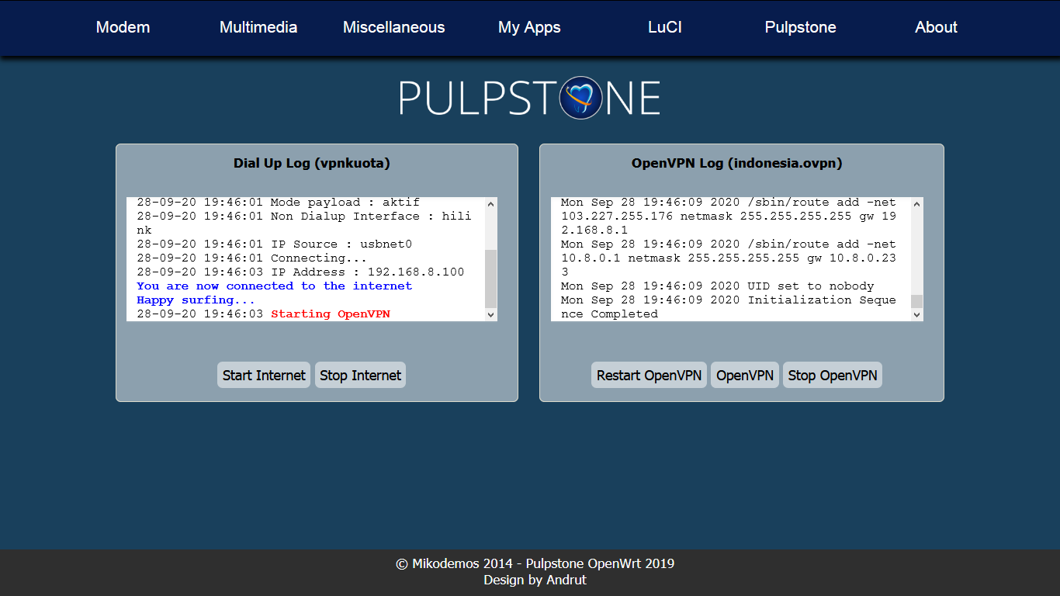Click the Dial Up Log scrollbar thumb
This screenshot has width=1060, height=596.
[x=490, y=278]
